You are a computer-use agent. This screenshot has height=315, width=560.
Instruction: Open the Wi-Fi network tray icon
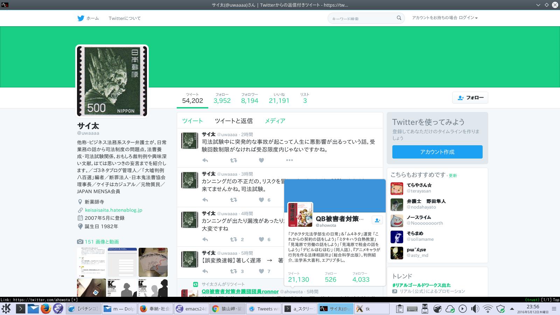click(488, 309)
